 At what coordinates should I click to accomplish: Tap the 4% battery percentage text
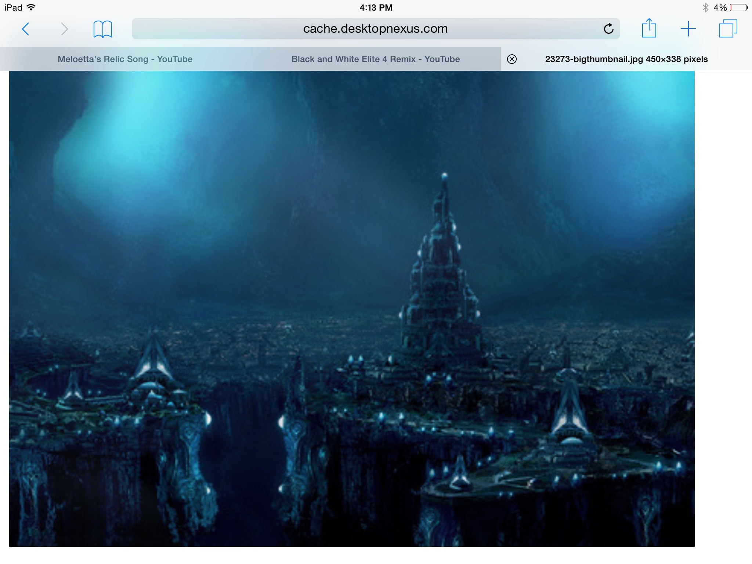point(720,8)
